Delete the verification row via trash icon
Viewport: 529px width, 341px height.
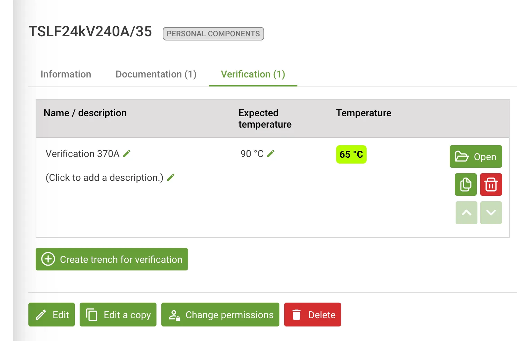[x=491, y=184]
